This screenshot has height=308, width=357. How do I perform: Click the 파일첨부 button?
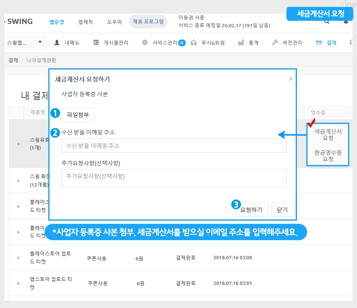click(78, 115)
